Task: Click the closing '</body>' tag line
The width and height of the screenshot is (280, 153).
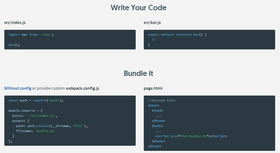Action: (158, 141)
